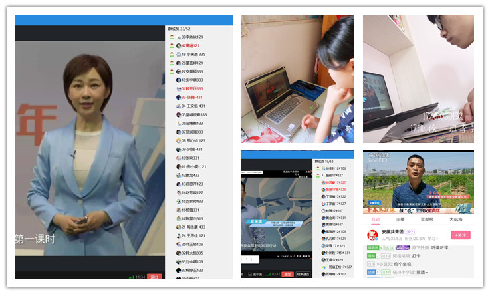Click avatar of member 10张欢331
Screen dimensions: 490x294
179,158
